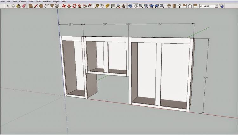Activate the Orbit camera tool
238x135 pixels.
[x=130, y=6]
